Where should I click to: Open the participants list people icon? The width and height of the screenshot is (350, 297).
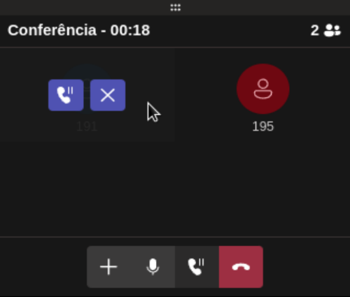pos(332,31)
